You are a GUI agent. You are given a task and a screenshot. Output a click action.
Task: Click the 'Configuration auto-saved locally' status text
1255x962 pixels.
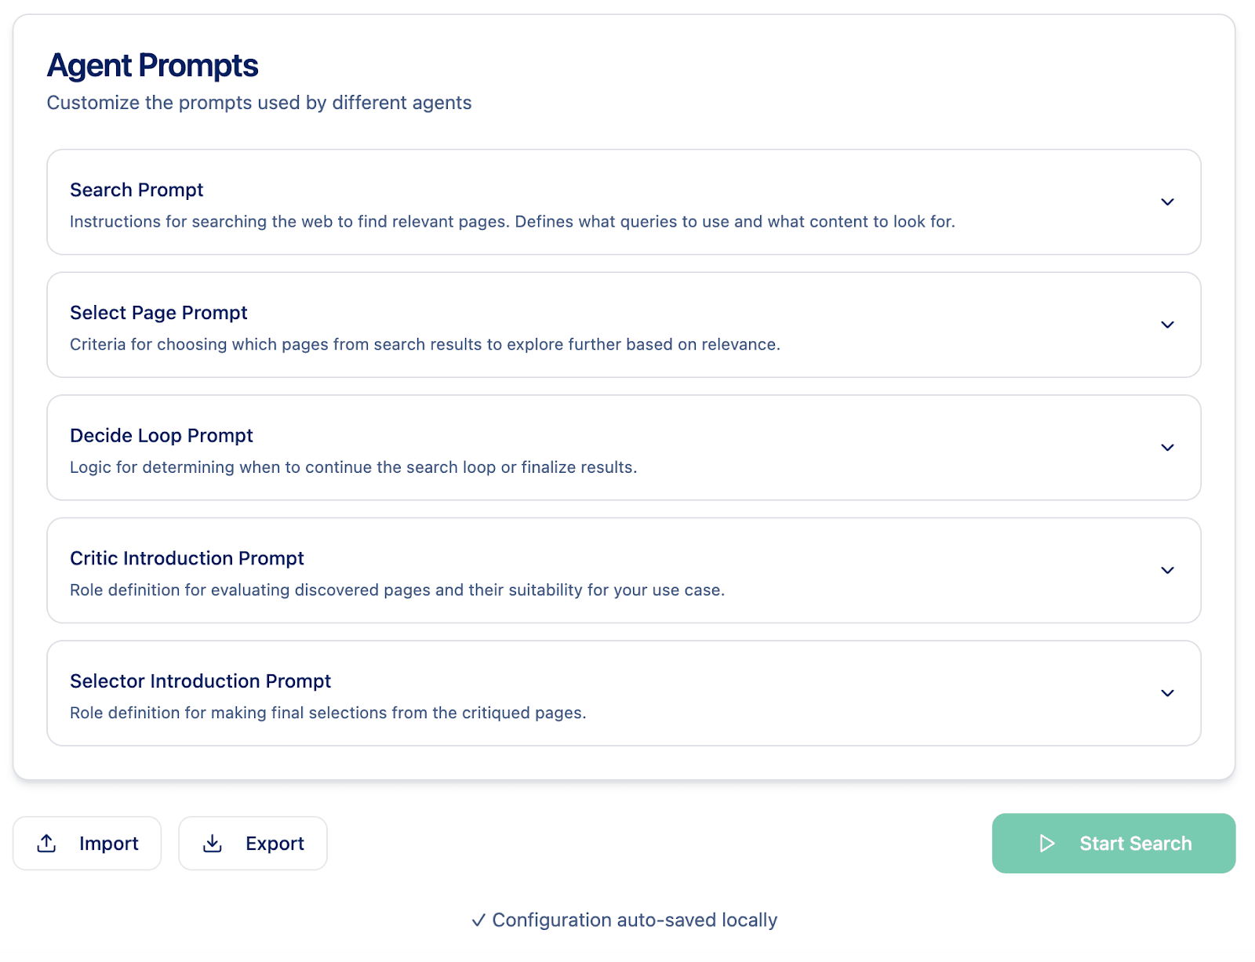coord(634,920)
